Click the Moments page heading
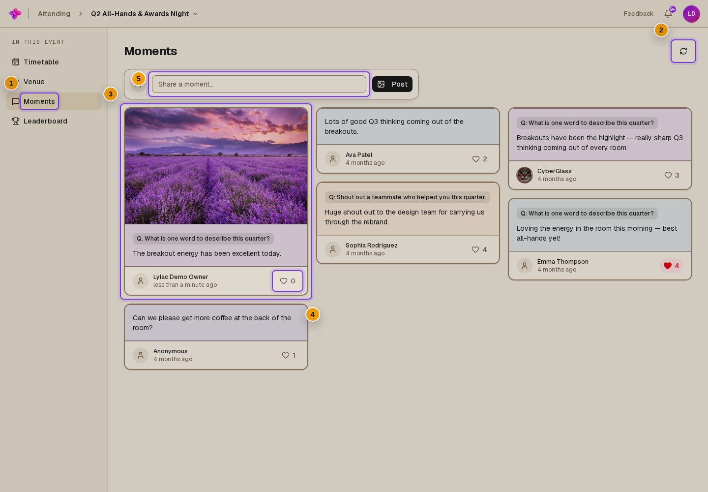Screen dimensions: 708x492 pos(150,51)
